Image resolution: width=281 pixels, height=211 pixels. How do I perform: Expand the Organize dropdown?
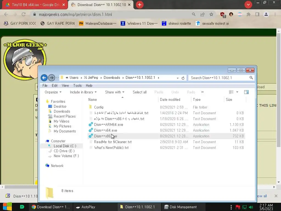(53, 92)
